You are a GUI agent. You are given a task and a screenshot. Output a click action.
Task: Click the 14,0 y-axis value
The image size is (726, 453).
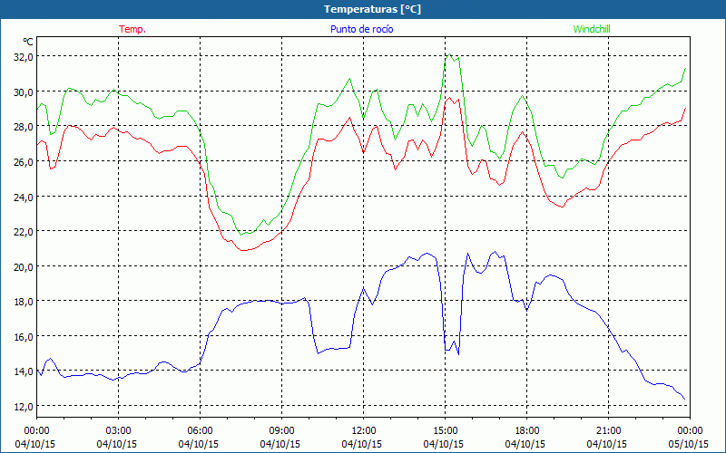pyautogui.click(x=24, y=371)
